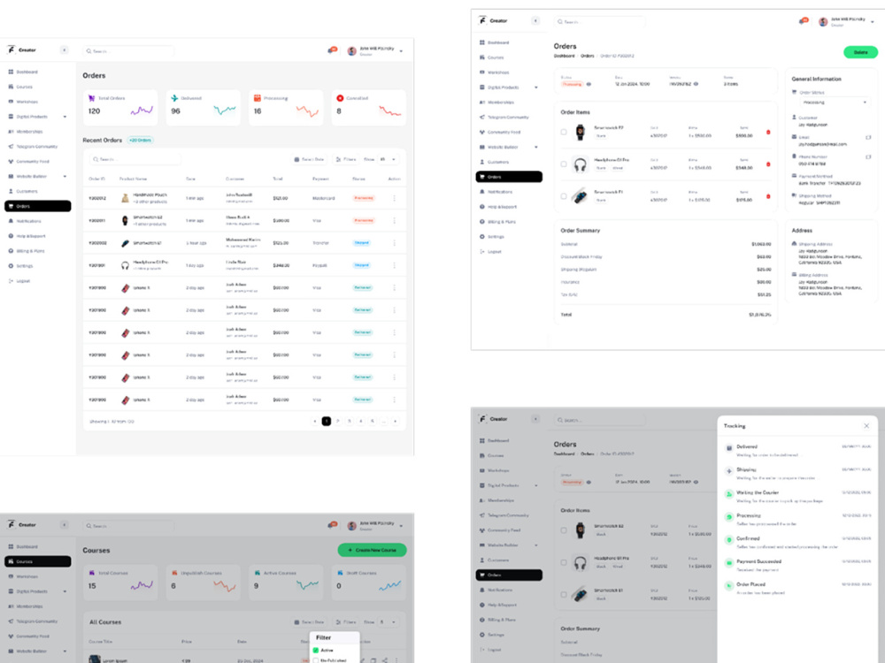Image resolution: width=885 pixels, height=663 pixels.
Task: Click the top search field on the Orders list screen
Action: pyautogui.click(x=128, y=51)
